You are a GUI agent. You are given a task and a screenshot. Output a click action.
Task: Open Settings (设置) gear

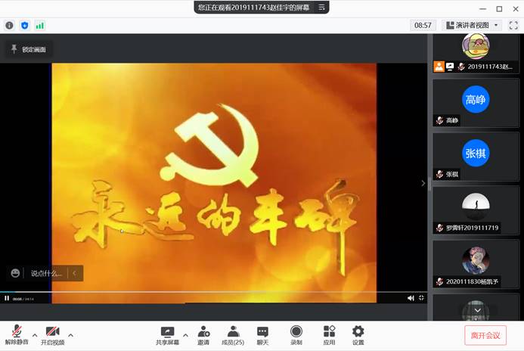click(358, 335)
